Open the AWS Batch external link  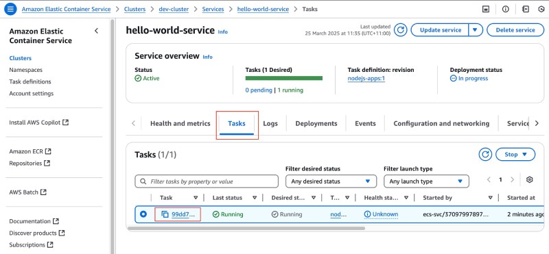pyautogui.click(x=28, y=192)
